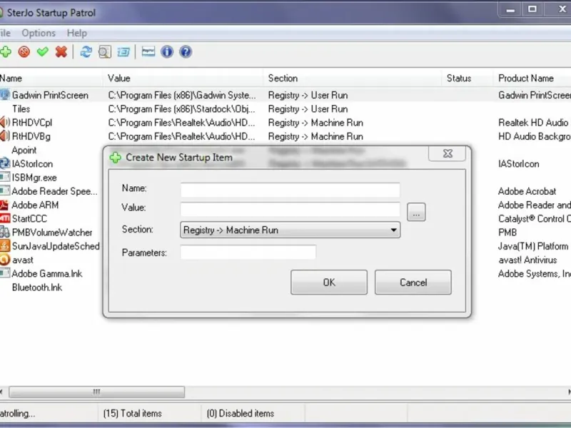The image size is (571, 428).
Task: Click the RtHDVCpl speaker icon
Action: click(x=5, y=122)
